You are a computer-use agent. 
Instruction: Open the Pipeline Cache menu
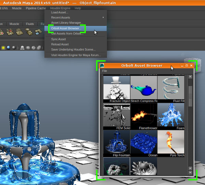(36, 8)
